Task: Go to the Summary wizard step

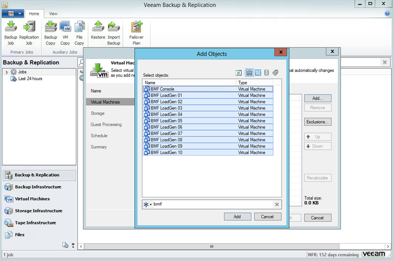Action: 99,147
